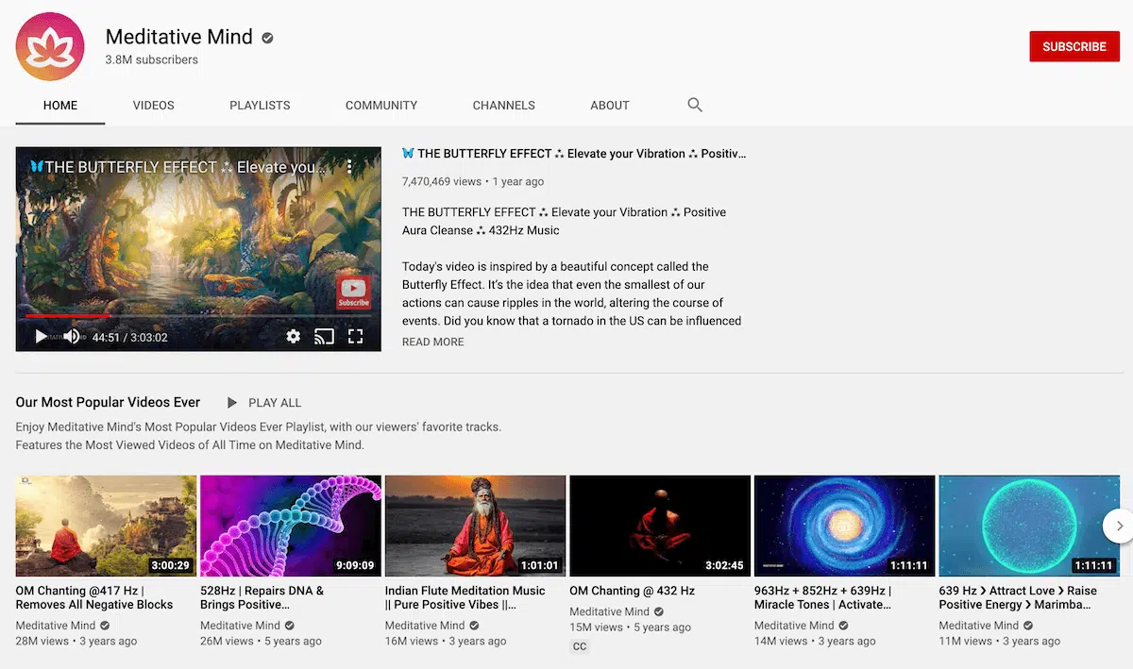Click the '3.8M subscribers' text
Viewport: 1133px width, 669px height.
pos(152,59)
